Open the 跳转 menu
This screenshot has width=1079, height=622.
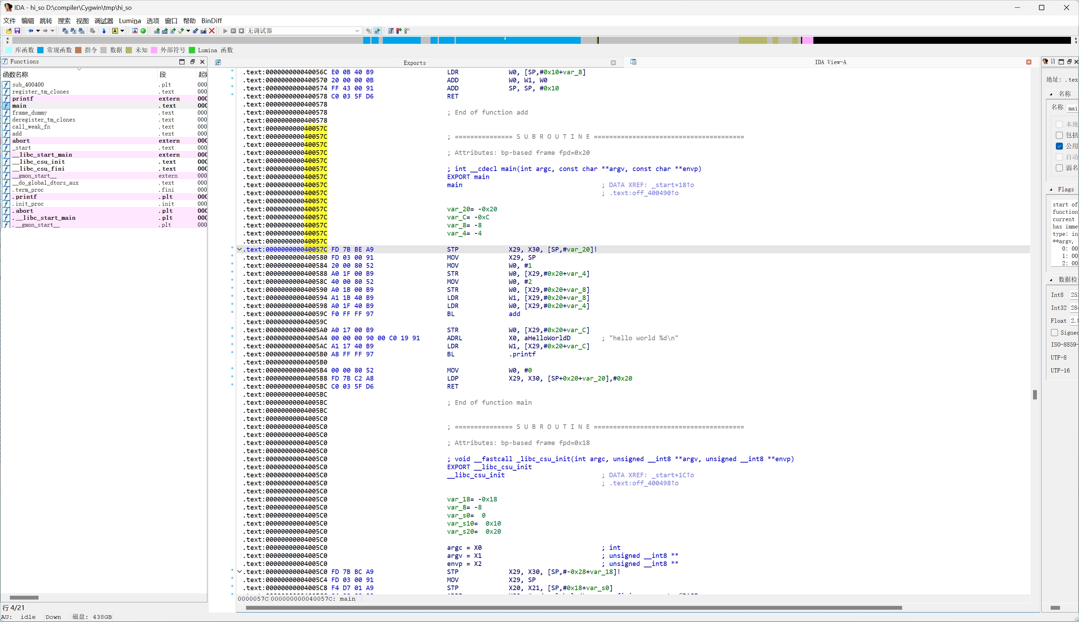pyautogui.click(x=46, y=21)
